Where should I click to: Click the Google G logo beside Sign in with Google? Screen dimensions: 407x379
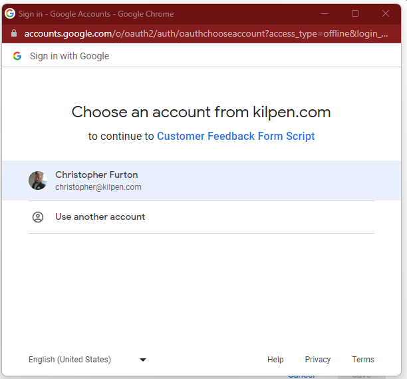(17, 56)
